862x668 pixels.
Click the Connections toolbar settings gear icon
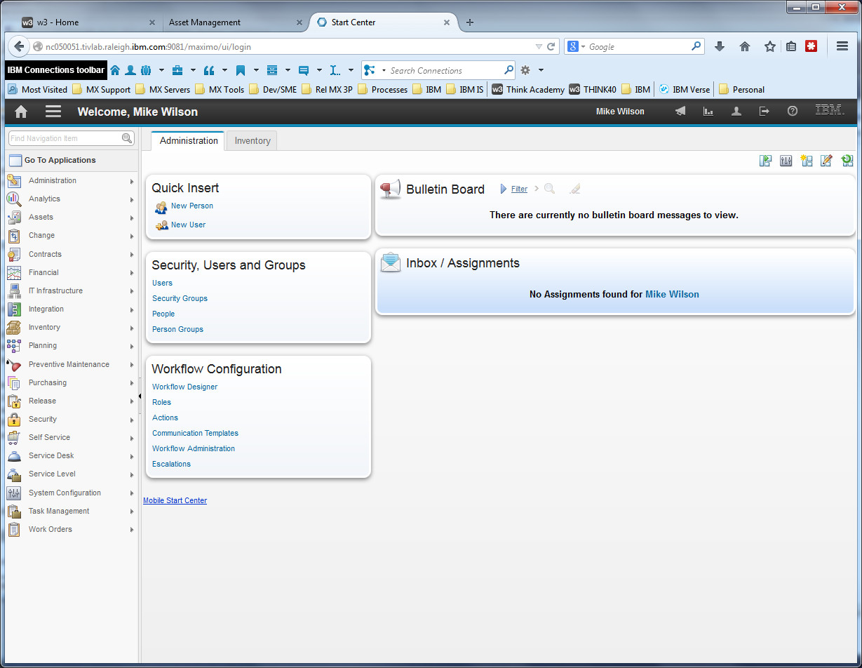[525, 70]
